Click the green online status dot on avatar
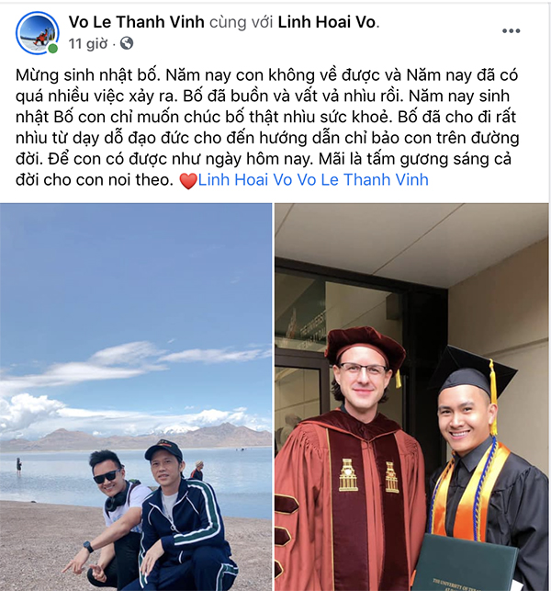 click(53, 48)
